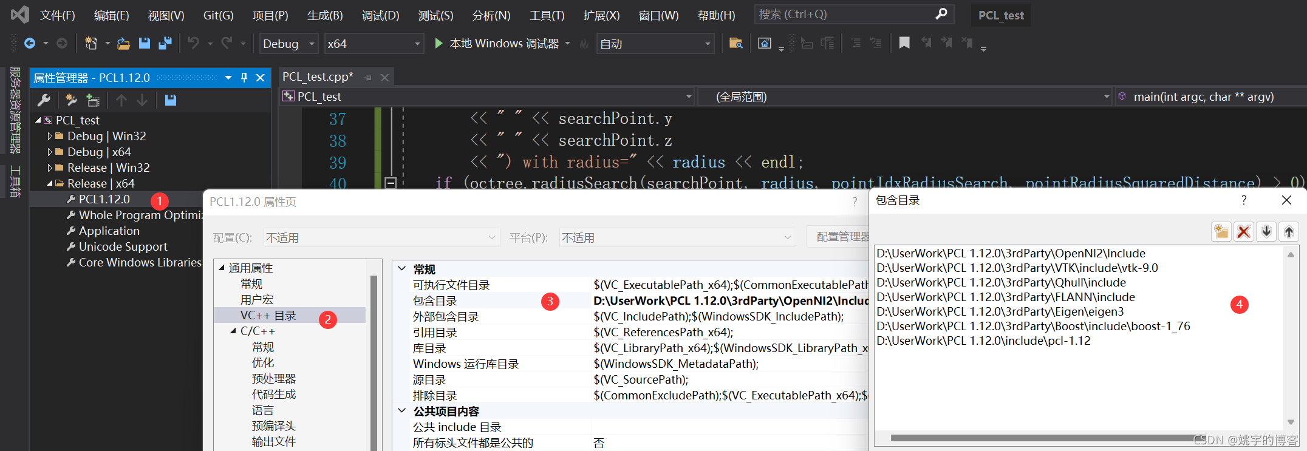1307x451 pixels.
Task: Open the PCL_test scope dropdown
Action: tap(487, 97)
